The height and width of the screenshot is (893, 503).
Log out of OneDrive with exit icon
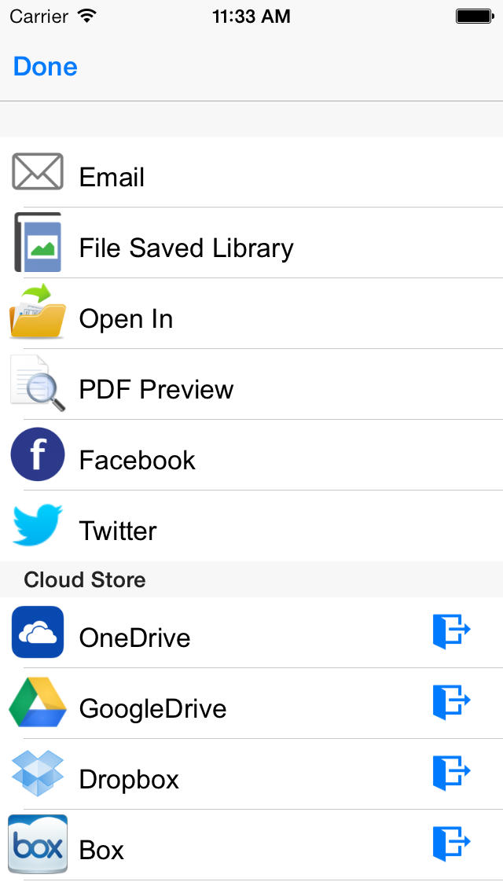(x=452, y=631)
